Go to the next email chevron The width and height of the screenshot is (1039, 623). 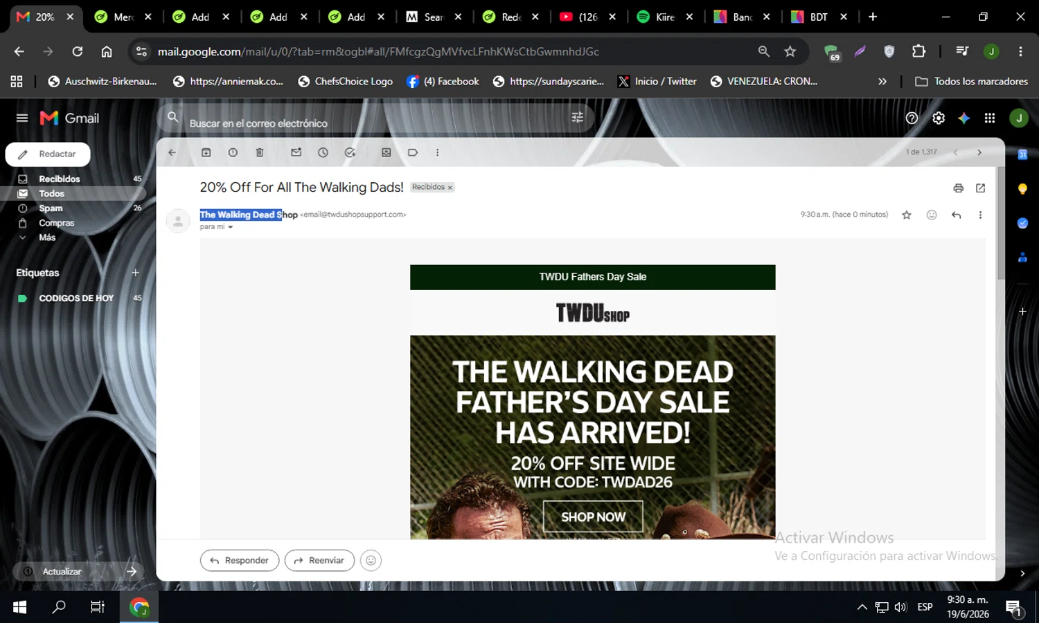(979, 152)
